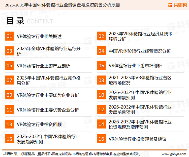Image resolution: width=189 pixels, height=157 pixels.
Task: Click the orange 13 number badge
Action: coord(9,124)
